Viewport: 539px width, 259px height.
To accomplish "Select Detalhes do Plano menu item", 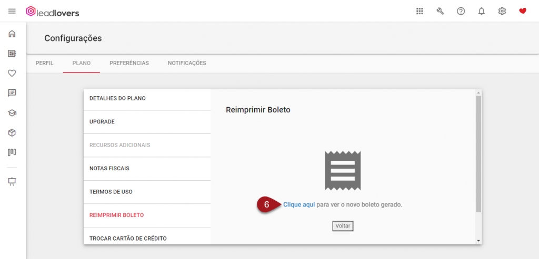I will pos(117,98).
